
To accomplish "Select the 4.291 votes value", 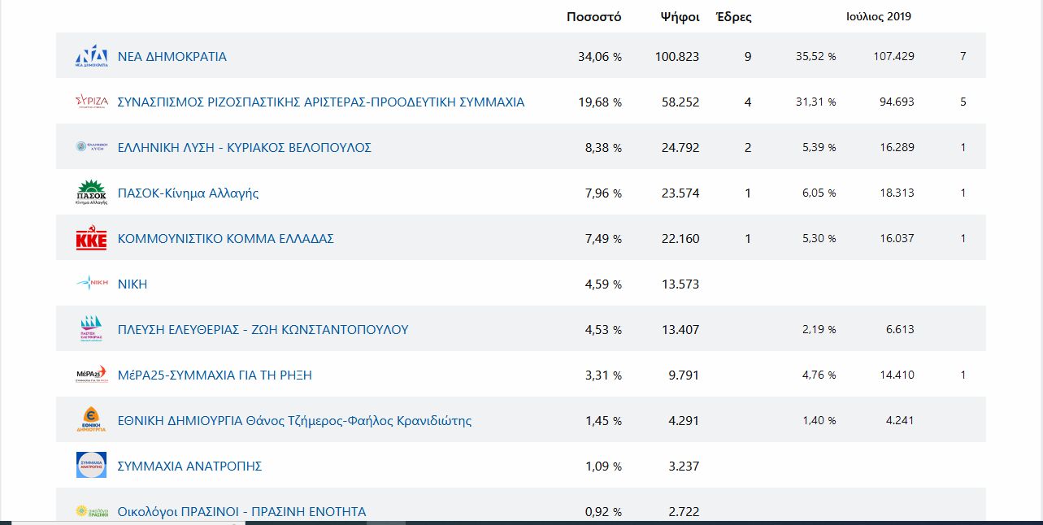I will pyautogui.click(x=684, y=421).
